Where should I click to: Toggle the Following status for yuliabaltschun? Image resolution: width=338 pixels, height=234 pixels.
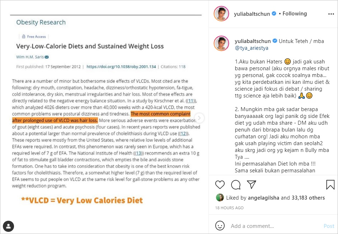[295, 13]
